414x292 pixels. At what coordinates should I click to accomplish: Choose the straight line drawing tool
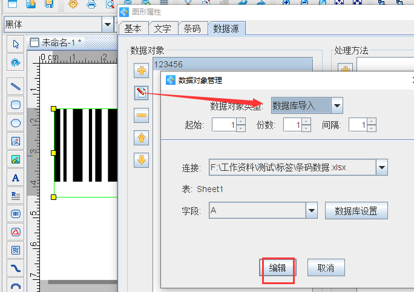16,87
